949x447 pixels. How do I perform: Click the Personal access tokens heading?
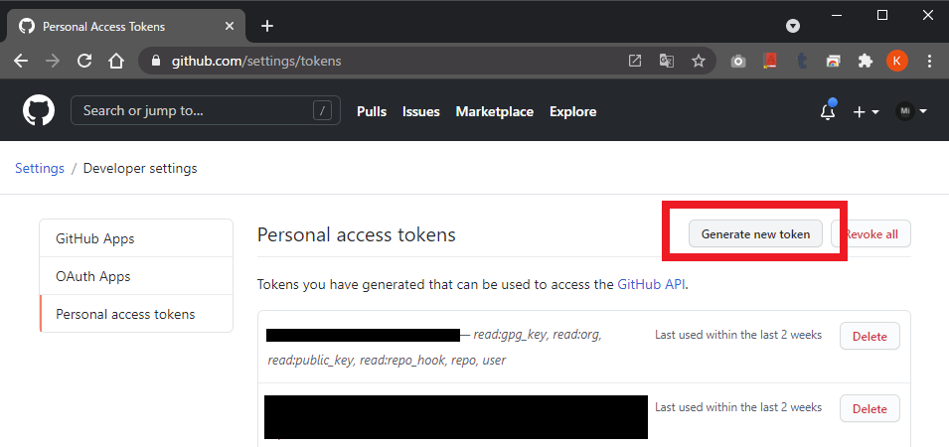coord(357,234)
